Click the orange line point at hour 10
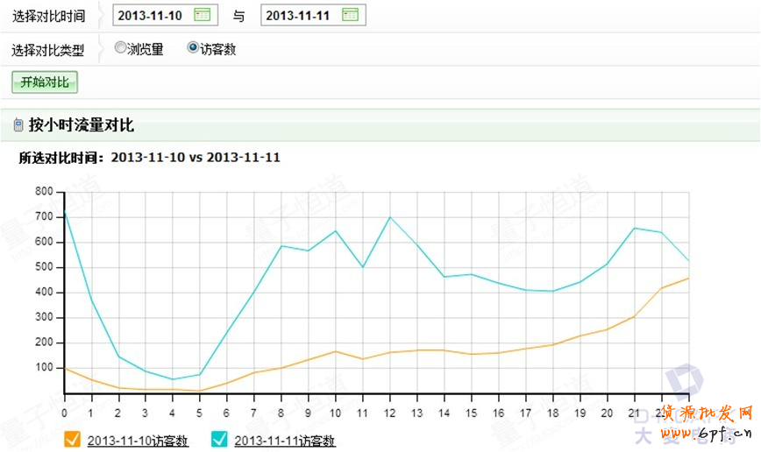The height and width of the screenshot is (452, 761). tap(335, 351)
